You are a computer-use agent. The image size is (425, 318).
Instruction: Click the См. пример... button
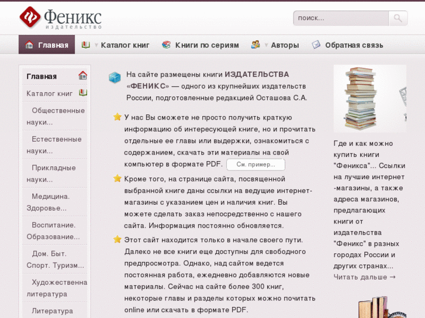click(x=255, y=165)
